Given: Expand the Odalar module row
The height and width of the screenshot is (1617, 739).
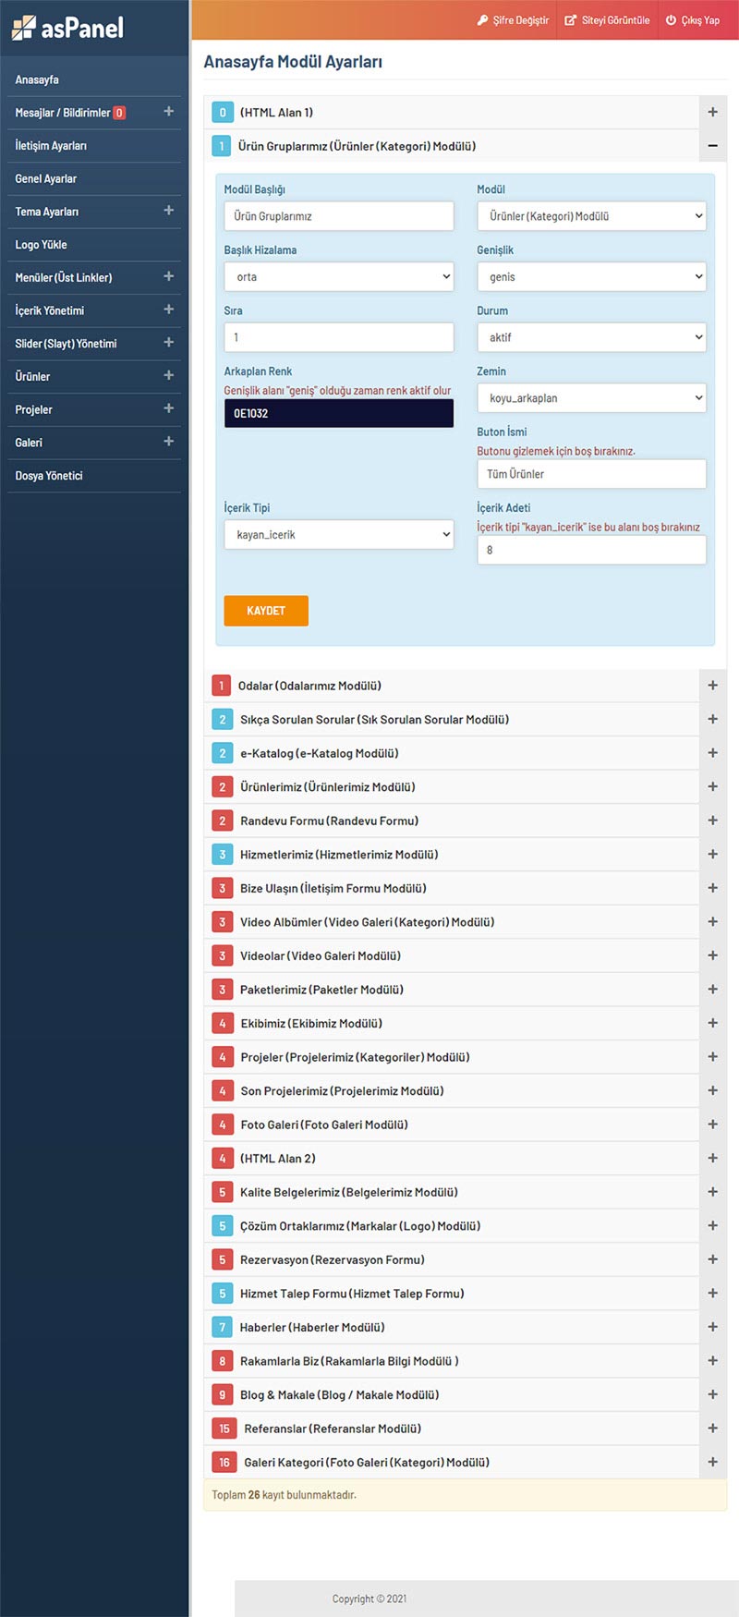Looking at the screenshot, I should [712, 686].
